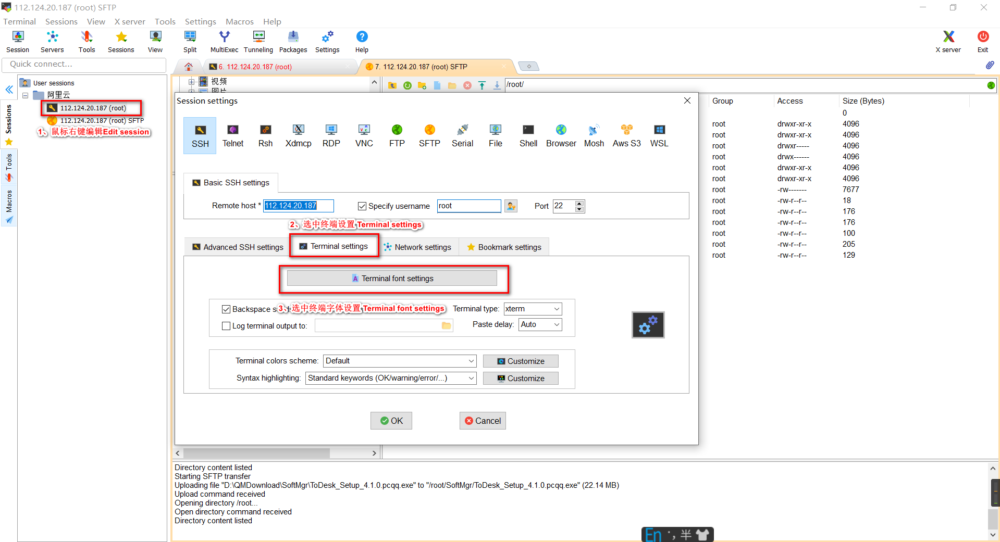
Task: Open the Terminal colors scheme dropdown
Action: 471,361
